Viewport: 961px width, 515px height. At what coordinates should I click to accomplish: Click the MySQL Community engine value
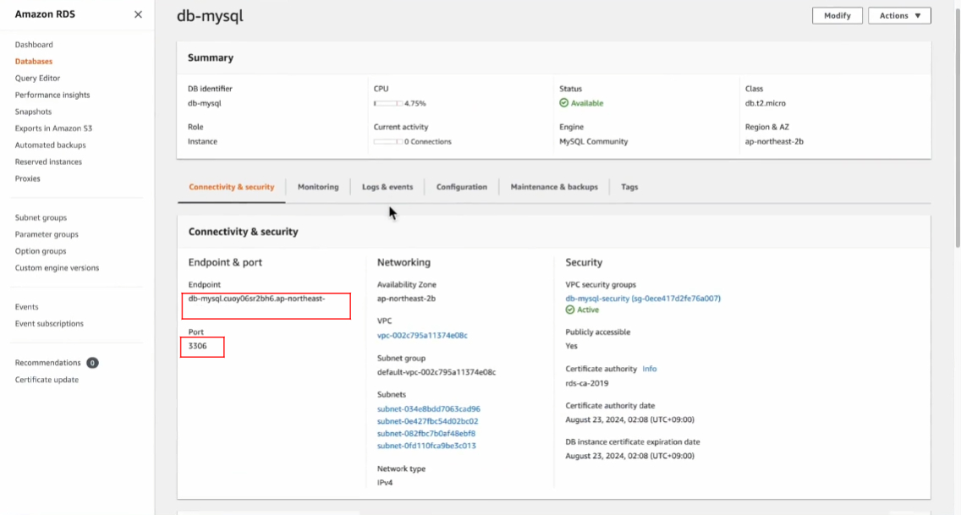pos(593,141)
